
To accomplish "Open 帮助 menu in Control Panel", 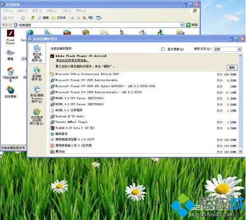I will click(x=81, y=11).
